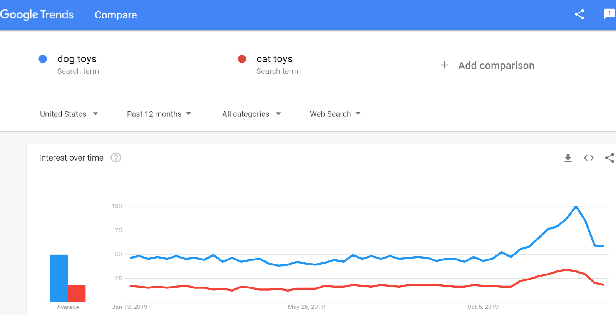Share the Interest over time chart
616x315 pixels.
[x=609, y=158]
